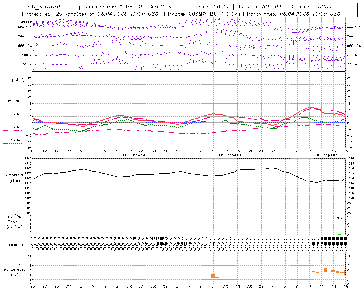Click the (гПа) unit label under Давление
362x289 pixels.
pyautogui.click(x=15, y=181)
